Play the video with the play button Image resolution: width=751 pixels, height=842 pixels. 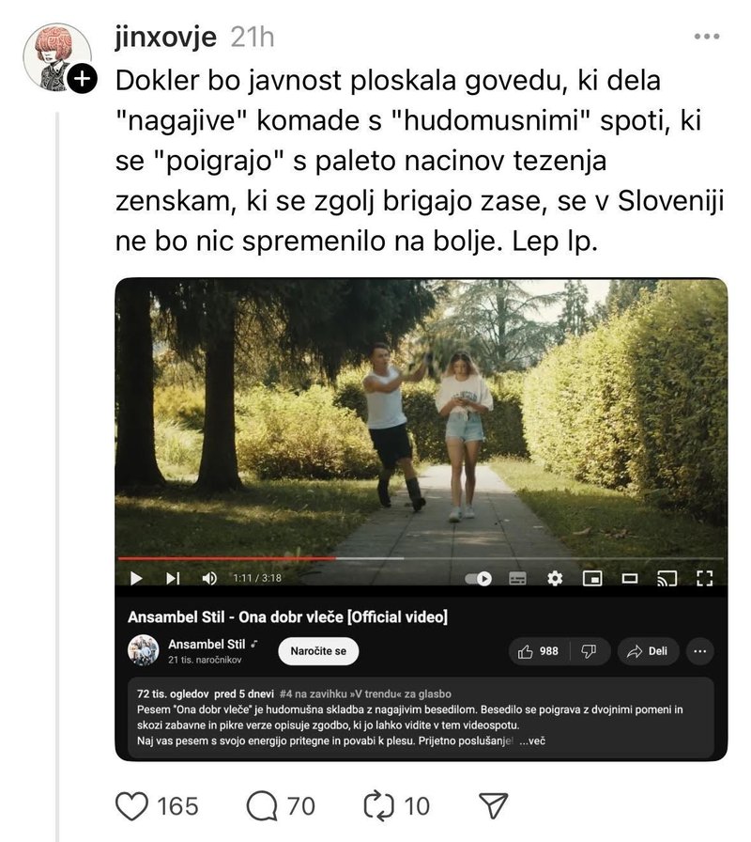coord(136,578)
